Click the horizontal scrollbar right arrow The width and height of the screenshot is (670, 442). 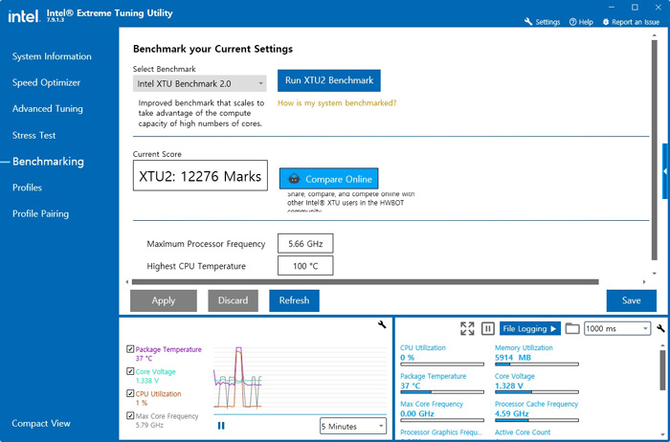pos(644,282)
